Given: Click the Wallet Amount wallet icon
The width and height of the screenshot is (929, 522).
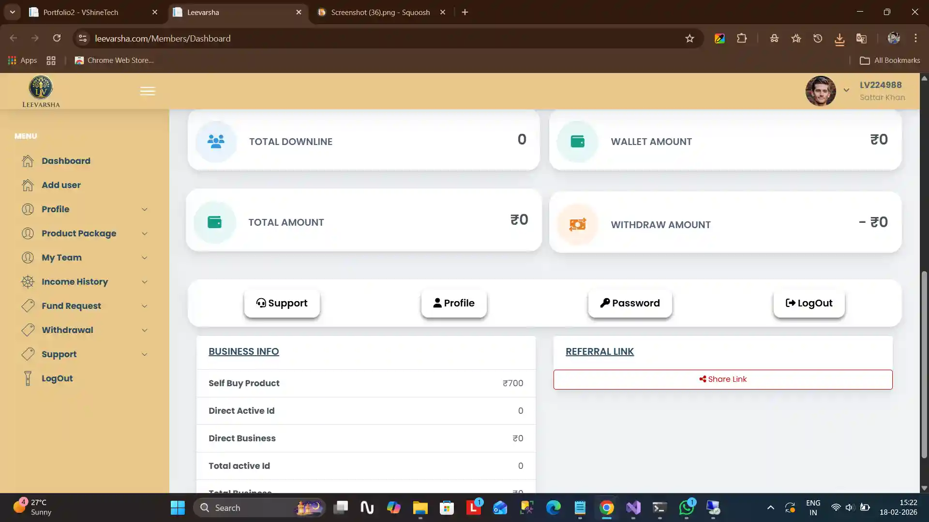Looking at the screenshot, I should (x=577, y=142).
